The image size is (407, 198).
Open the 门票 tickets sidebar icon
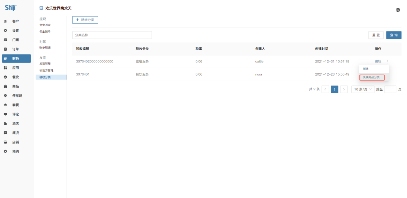pos(5,40)
